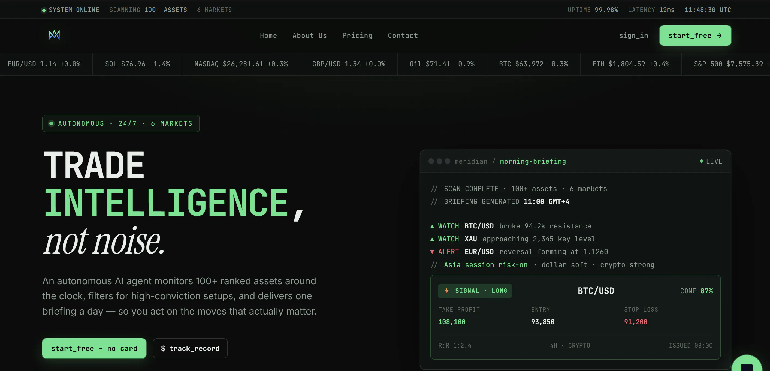
Task: Open the Pricing page
Action: coord(357,36)
